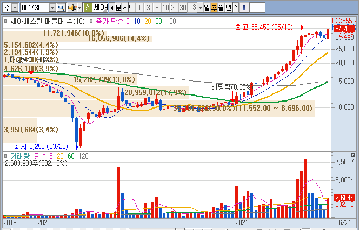359x230 pixels.
Task: Click the volume profile label 4,626,100(3.9%)
Action: (31, 69)
